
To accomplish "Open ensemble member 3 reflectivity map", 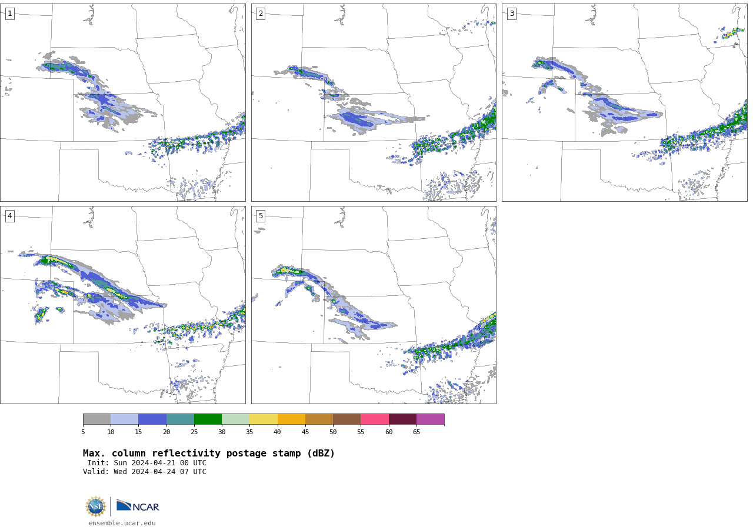I will click(x=624, y=102).
